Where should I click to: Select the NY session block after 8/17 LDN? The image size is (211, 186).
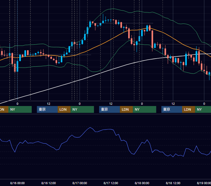coord(145,109)
